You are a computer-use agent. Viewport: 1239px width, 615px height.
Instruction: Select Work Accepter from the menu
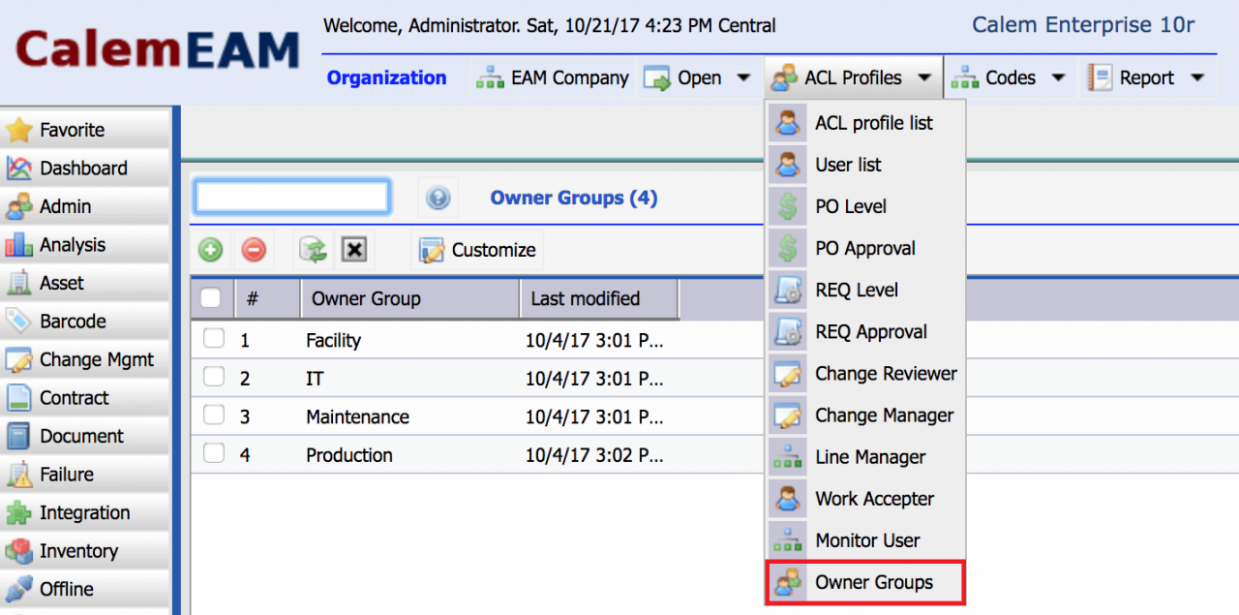coord(865,499)
